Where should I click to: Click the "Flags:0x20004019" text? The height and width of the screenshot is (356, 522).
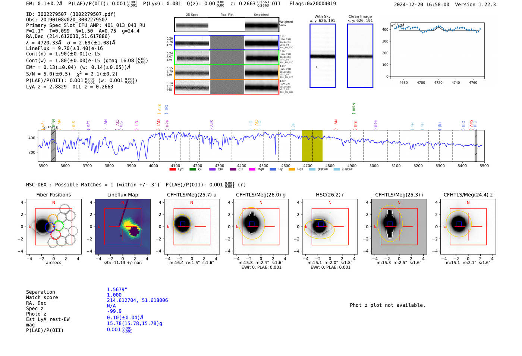[312, 4]
